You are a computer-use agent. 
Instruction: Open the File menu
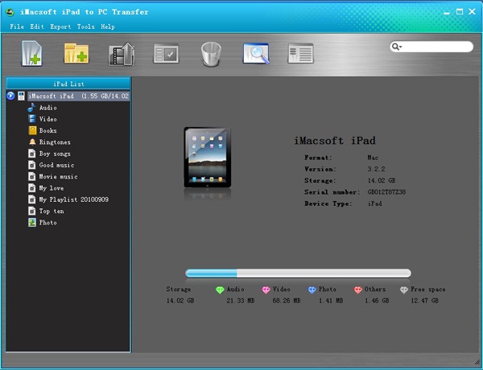point(17,27)
